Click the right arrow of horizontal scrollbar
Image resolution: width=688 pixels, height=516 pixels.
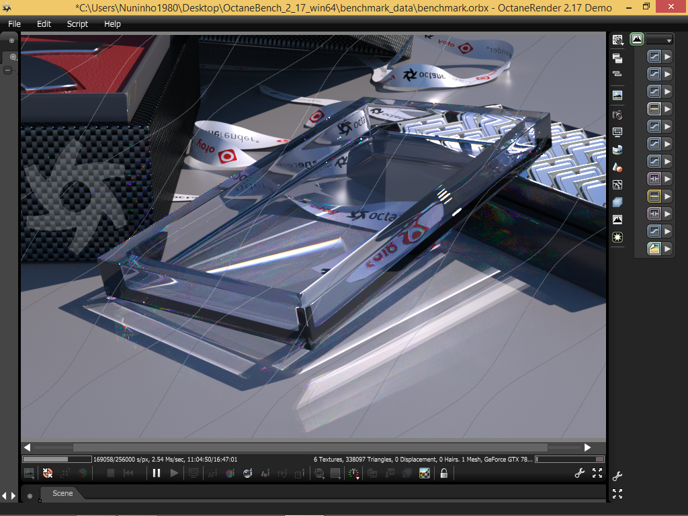(x=587, y=447)
